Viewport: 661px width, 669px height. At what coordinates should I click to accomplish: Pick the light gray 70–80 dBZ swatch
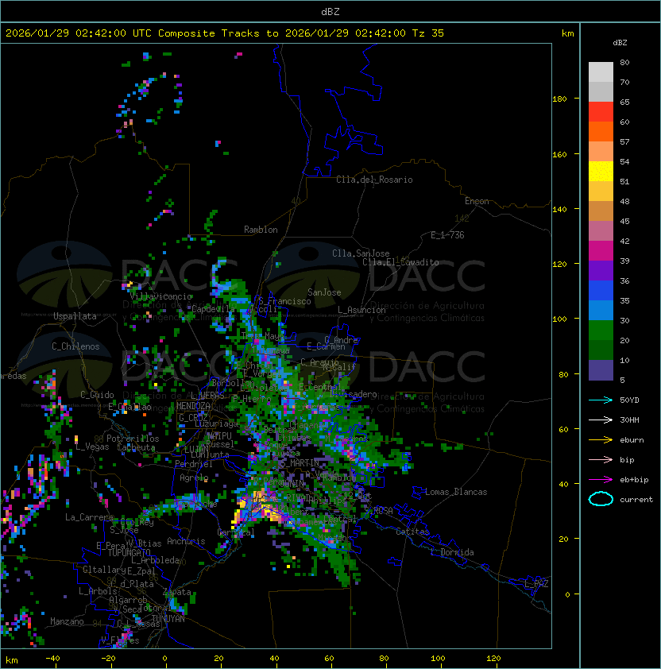pos(601,72)
